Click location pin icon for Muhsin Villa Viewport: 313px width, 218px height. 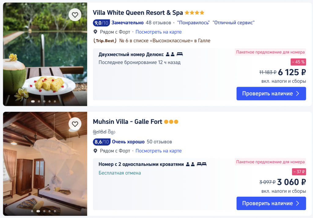[95, 151]
